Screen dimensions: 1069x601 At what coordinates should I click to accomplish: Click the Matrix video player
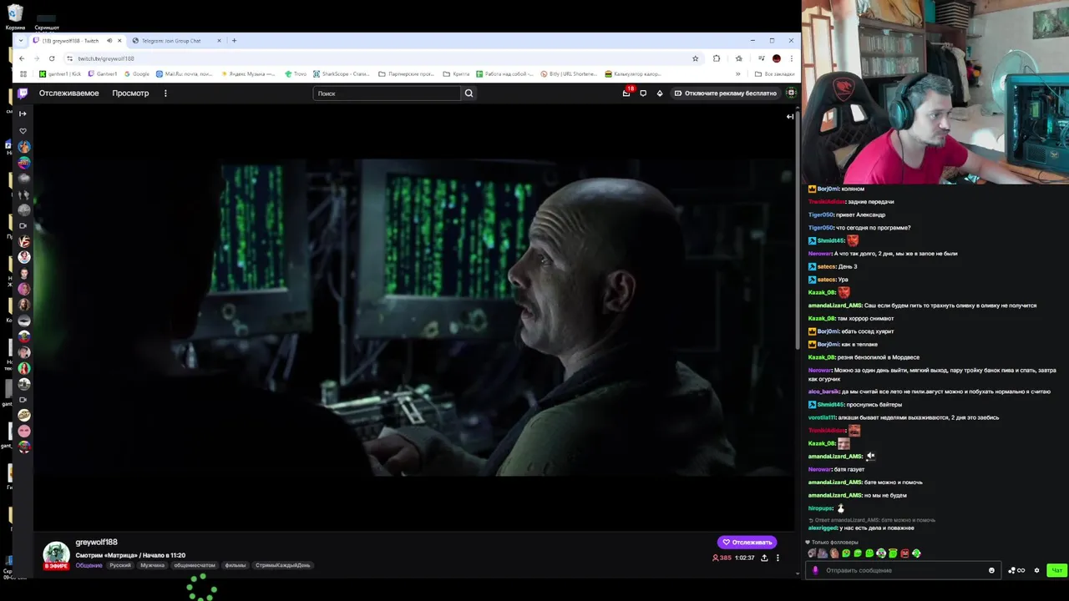pos(415,317)
